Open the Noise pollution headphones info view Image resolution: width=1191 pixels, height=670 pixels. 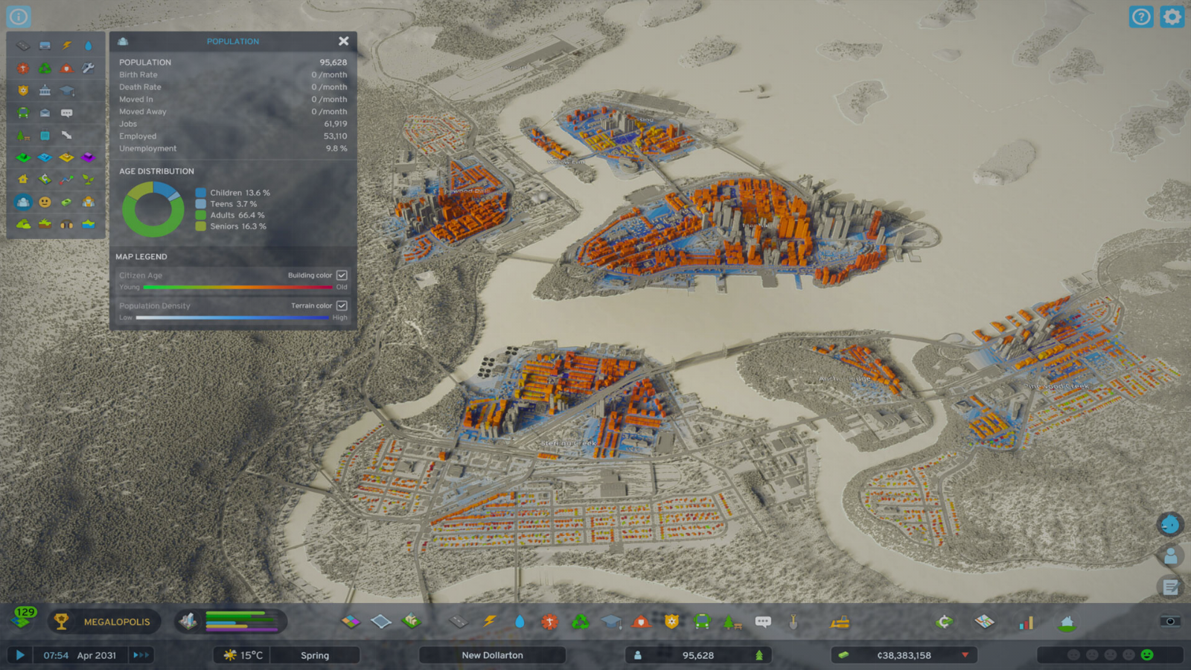point(67,224)
